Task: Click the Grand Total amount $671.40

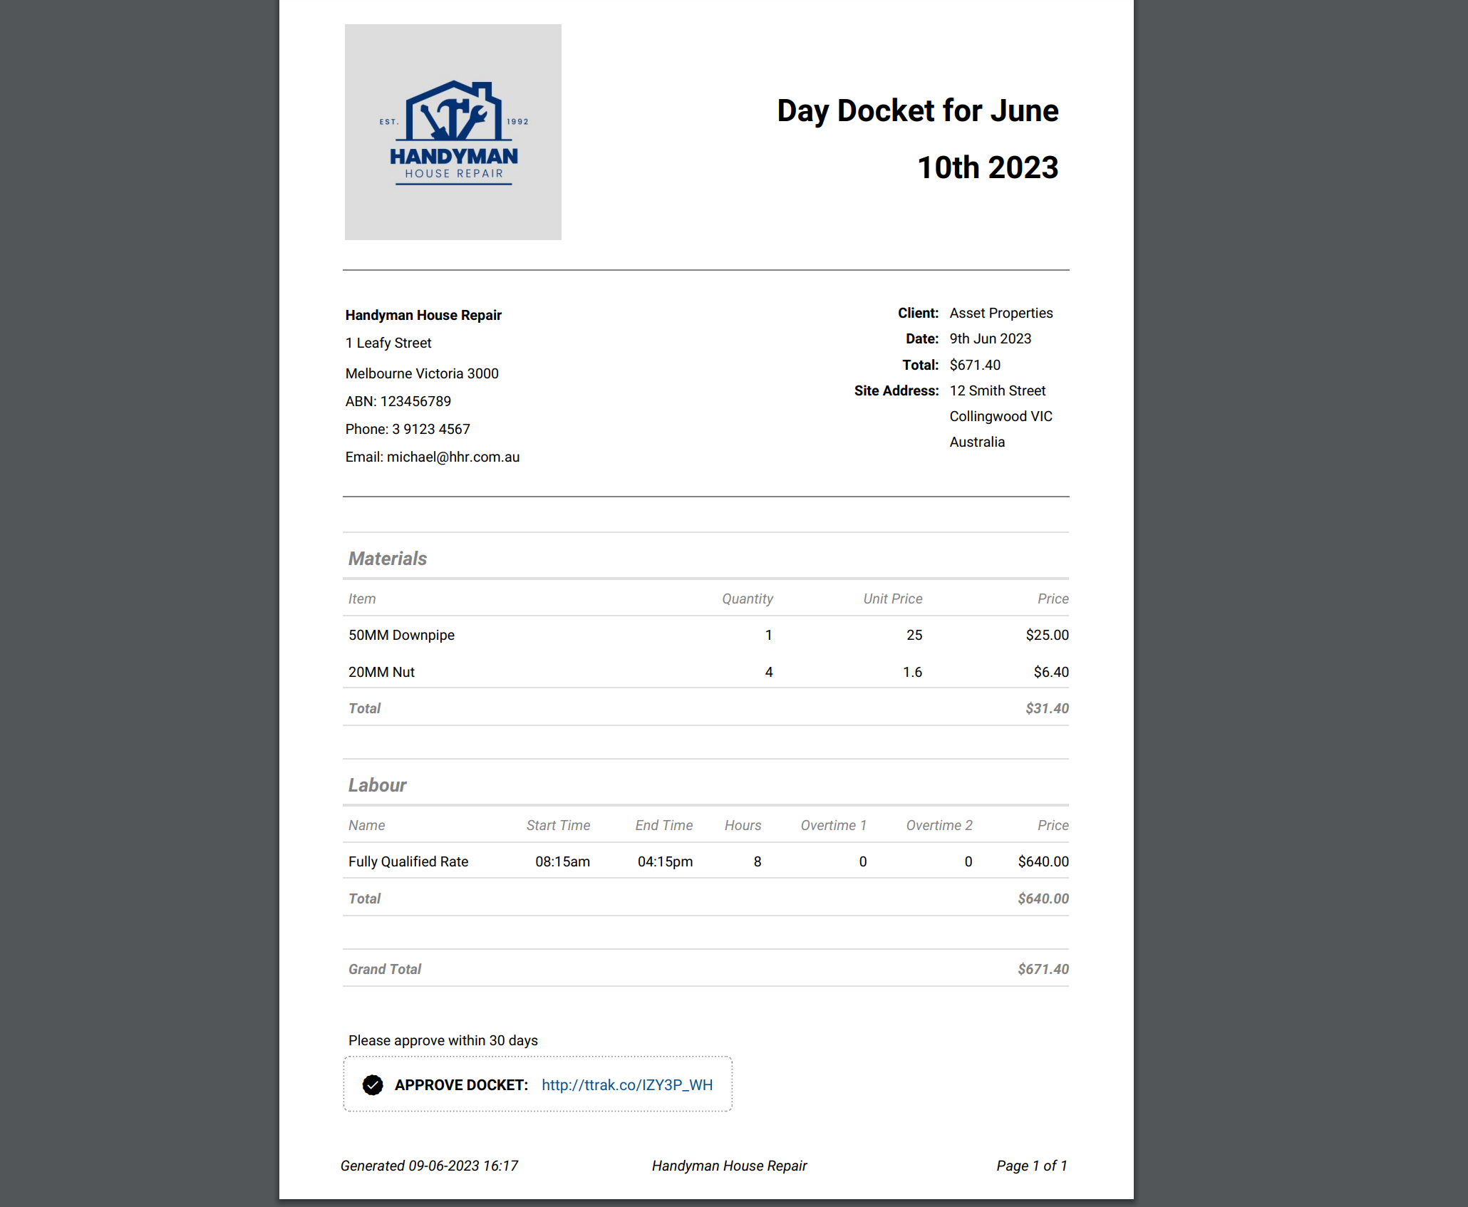Action: tap(1043, 969)
